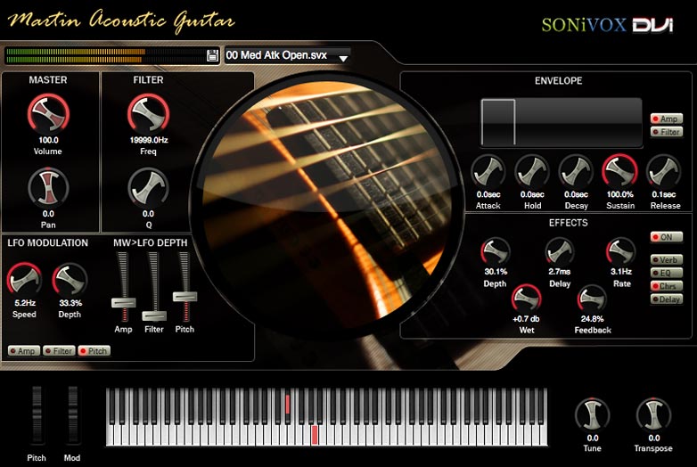This screenshot has height=467, width=697.
Task: Toggle the effects ON button
Action: point(666,238)
